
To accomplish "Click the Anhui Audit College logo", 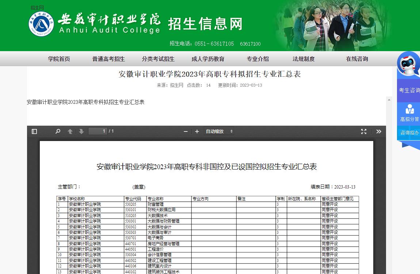I will [41, 24].
